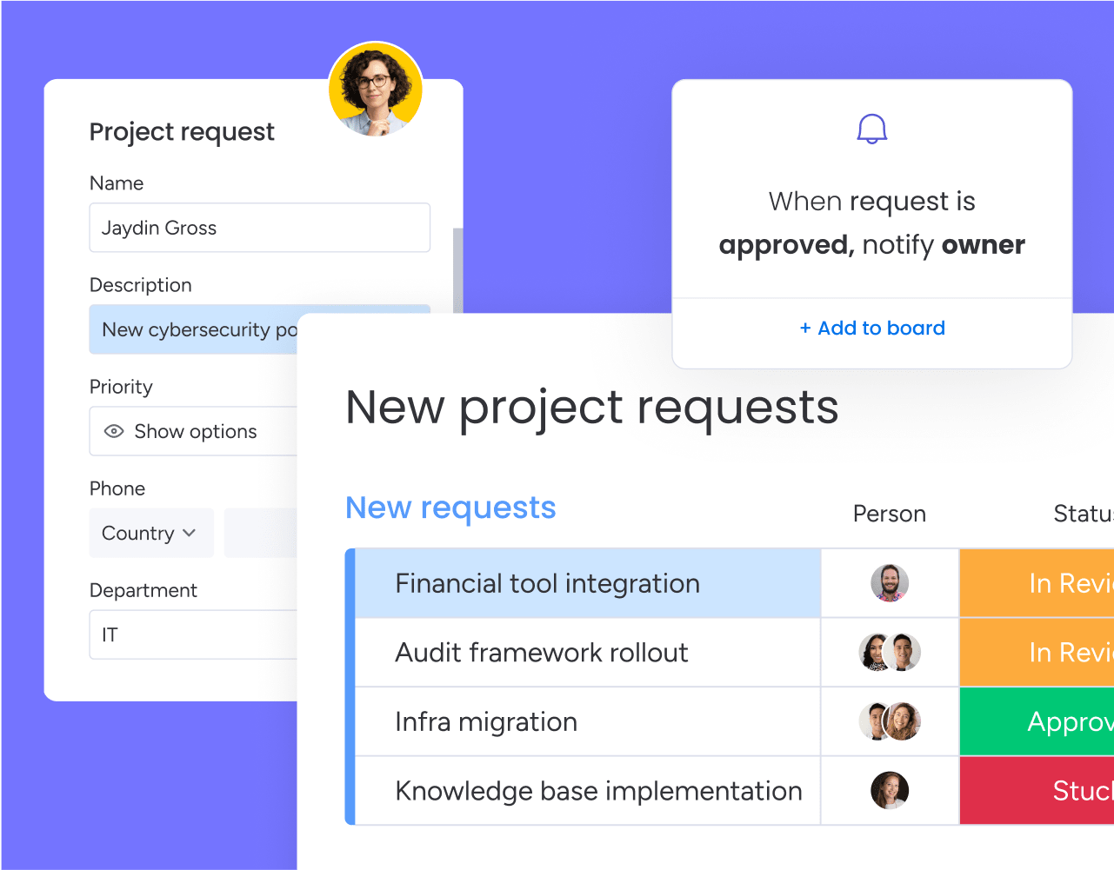
Task: Click the notification bell icon
Action: pyautogui.click(x=871, y=130)
